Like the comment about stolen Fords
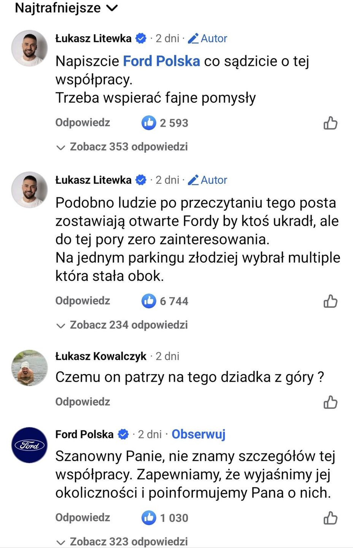 (x=330, y=301)
